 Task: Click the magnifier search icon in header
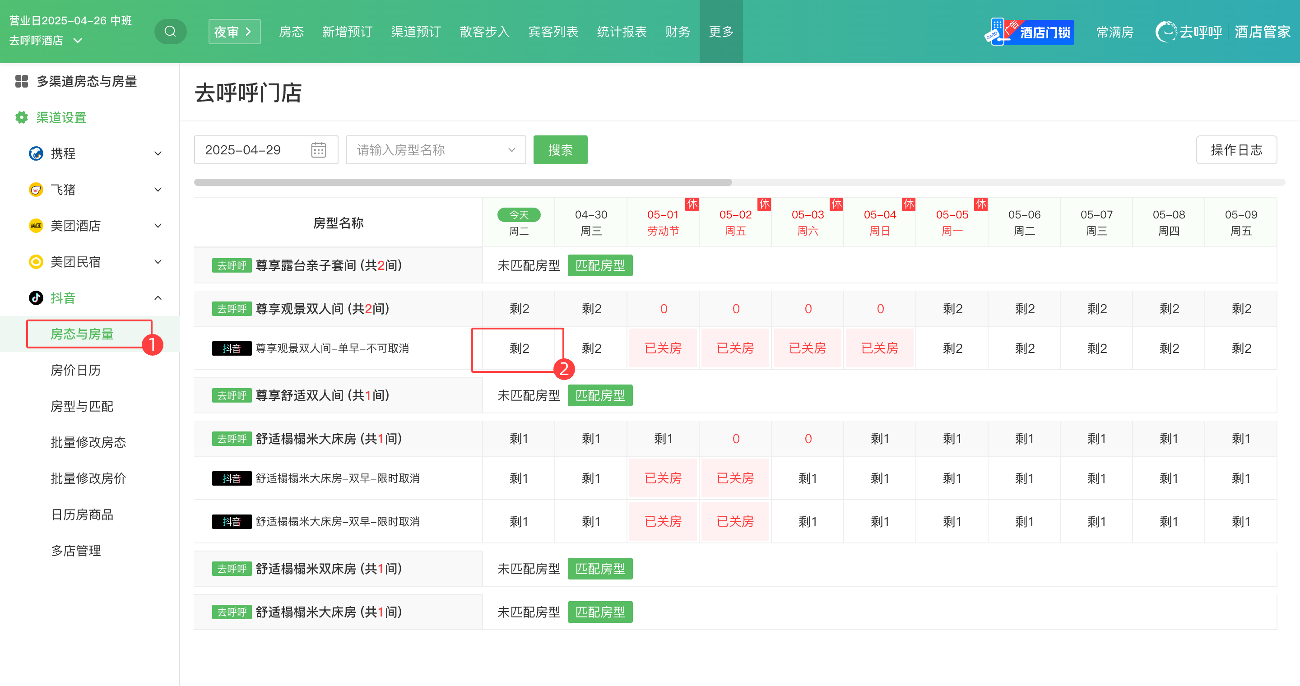[170, 31]
